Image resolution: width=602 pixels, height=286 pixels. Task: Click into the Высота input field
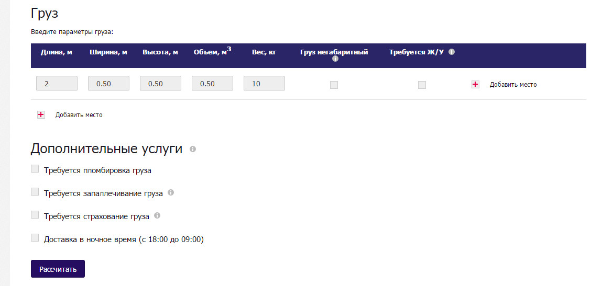click(160, 84)
